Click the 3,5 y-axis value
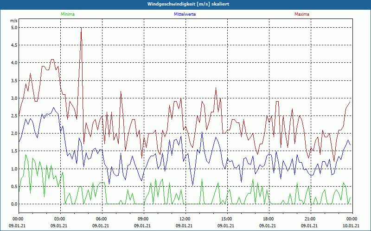 (14, 80)
